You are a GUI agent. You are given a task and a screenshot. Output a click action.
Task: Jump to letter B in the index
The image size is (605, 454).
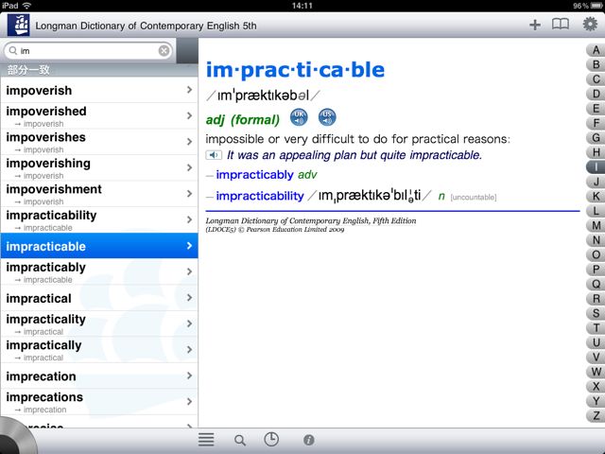tap(596, 65)
